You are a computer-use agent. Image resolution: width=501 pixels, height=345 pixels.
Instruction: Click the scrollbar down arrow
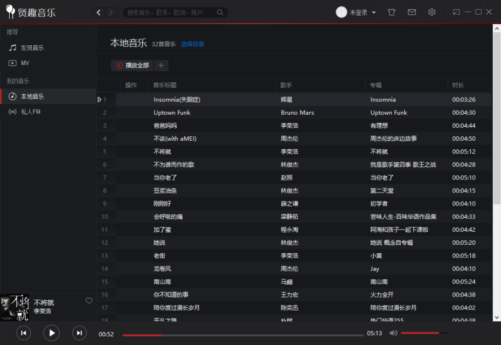497,317
